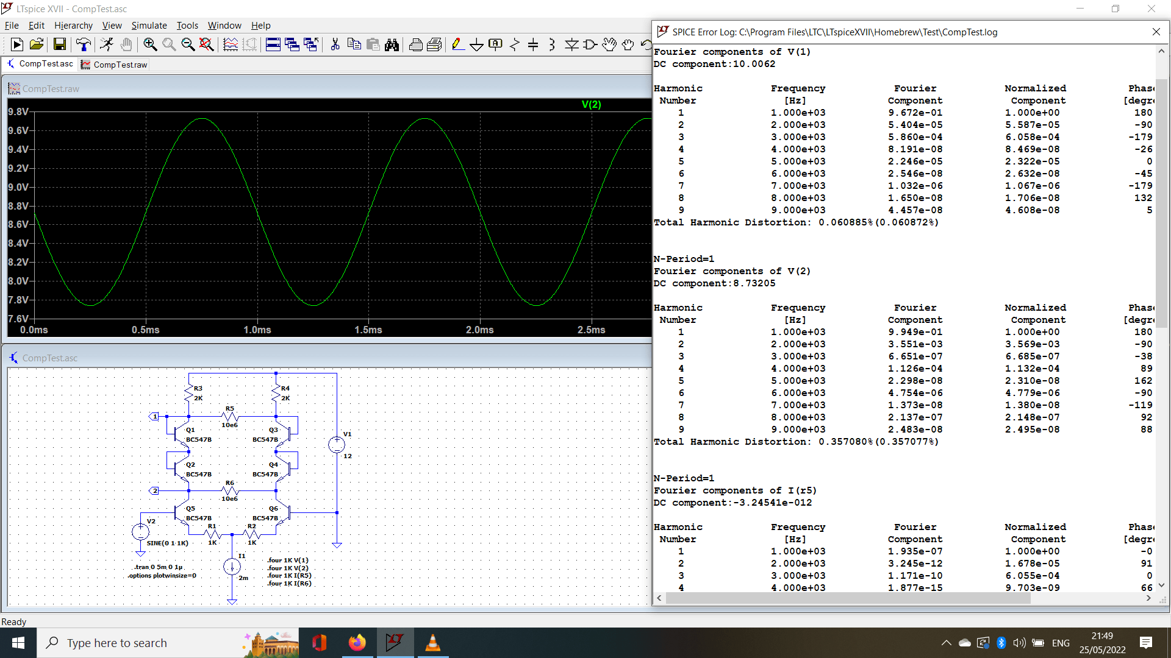
Task: Tile windows horizontally icon
Action: click(273, 44)
